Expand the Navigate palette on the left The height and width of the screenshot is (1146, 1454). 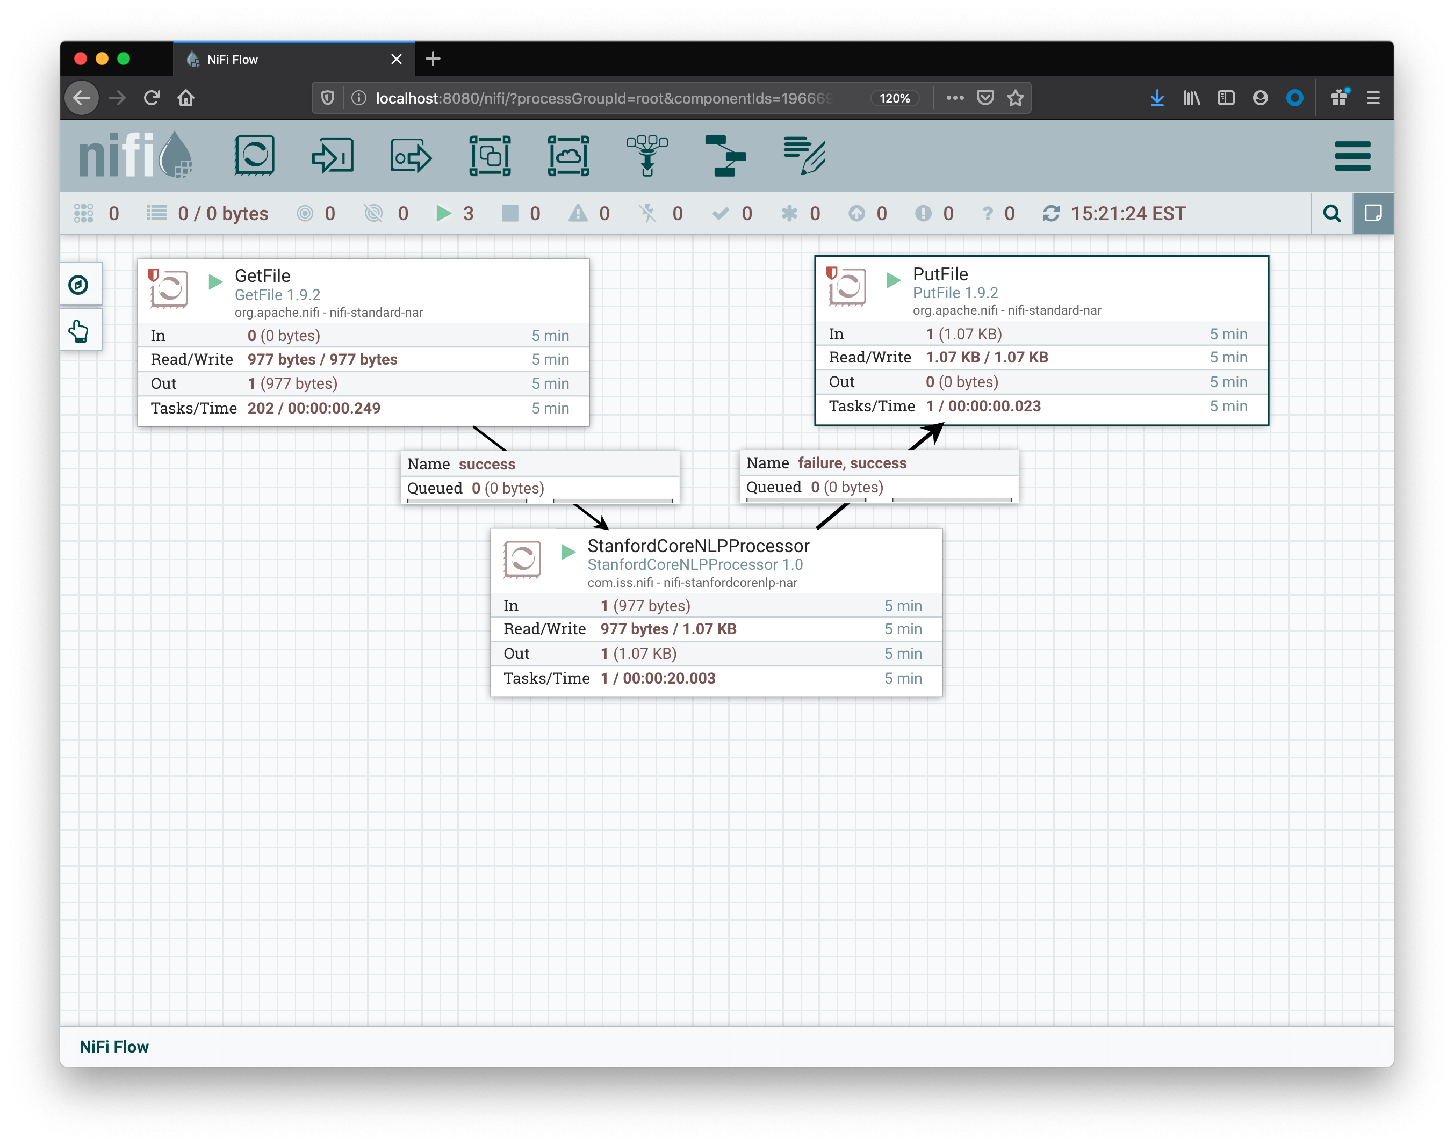(x=79, y=285)
